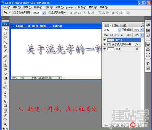This screenshot has width=152, height=130.
Task: Open the 不透明度 slider arrow
Action: coord(142,30)
